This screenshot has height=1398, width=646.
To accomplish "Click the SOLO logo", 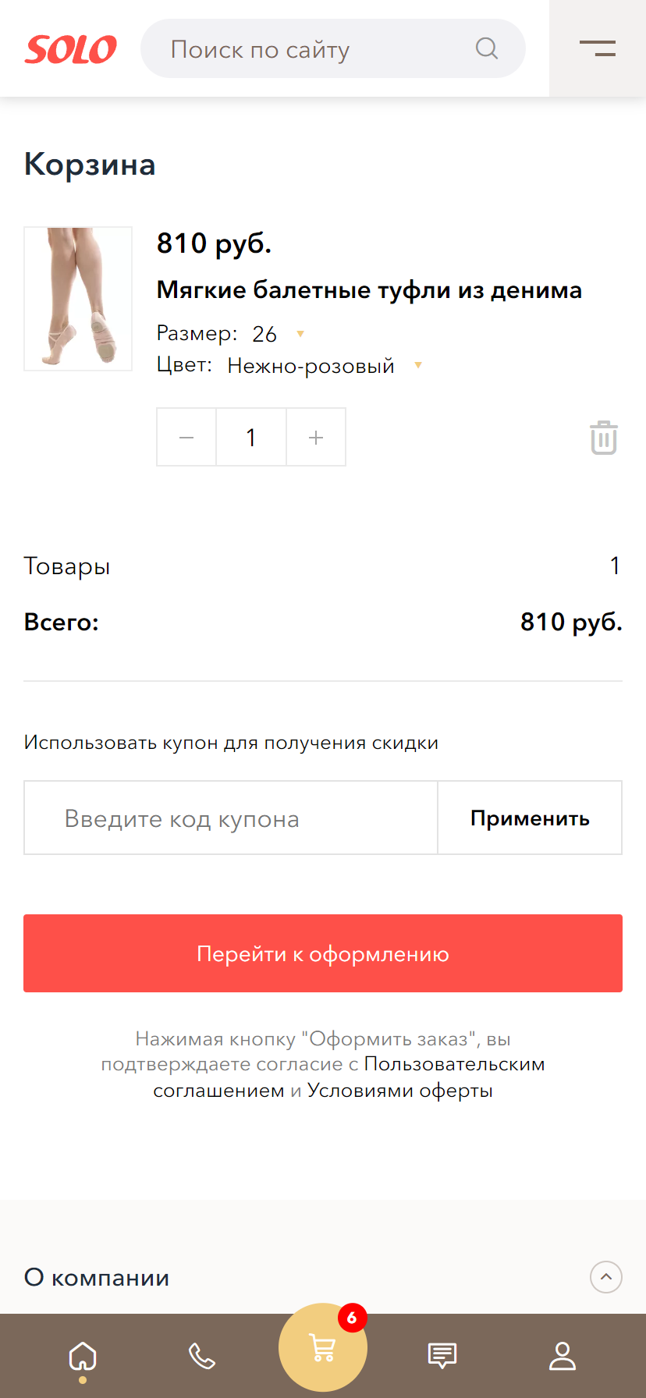I will (x=71, y=49).
